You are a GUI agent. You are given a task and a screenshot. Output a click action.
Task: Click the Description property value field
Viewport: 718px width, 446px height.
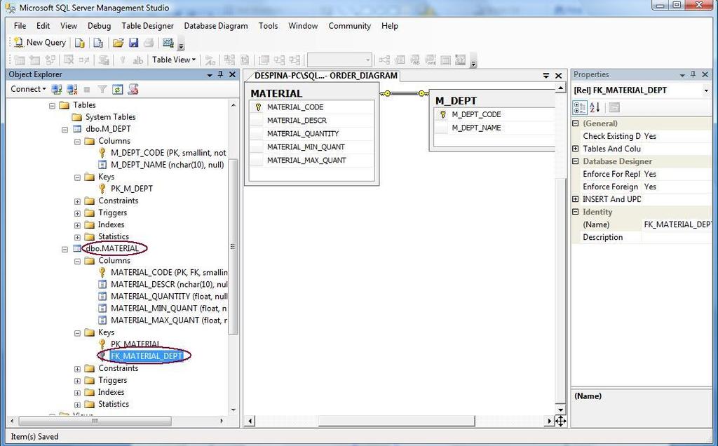(677, 237)
